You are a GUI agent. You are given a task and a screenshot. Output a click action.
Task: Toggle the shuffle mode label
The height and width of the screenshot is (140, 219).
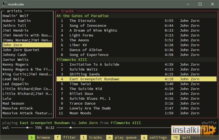click(209, 123)
